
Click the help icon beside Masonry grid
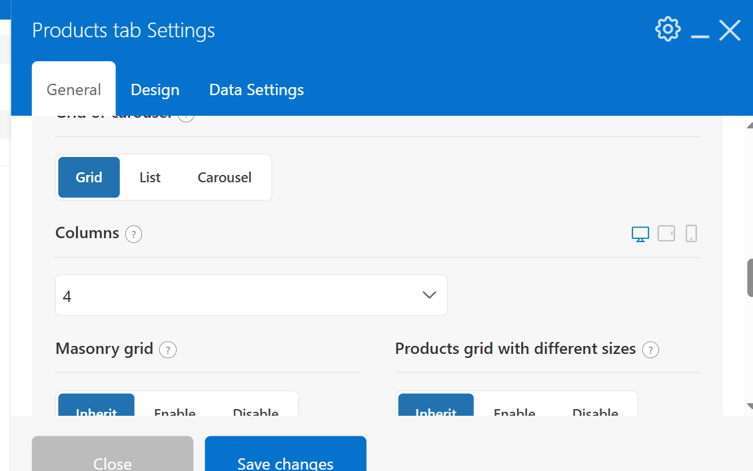(x=168, y=350)
